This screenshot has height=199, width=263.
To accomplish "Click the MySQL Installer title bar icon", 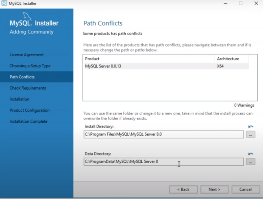I will tap(4, 3).
